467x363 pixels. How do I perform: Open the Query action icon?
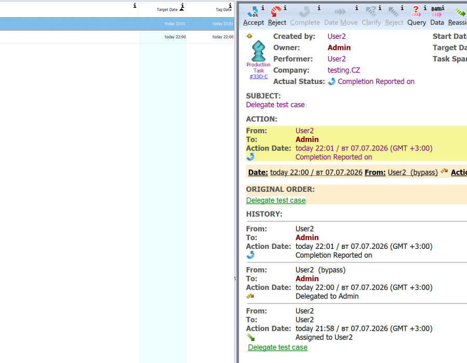click(416, 12)
